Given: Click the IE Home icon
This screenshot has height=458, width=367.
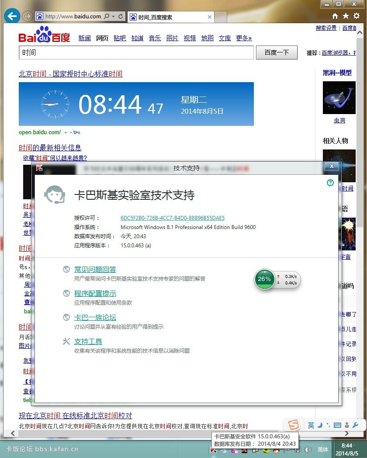Looking at the screenshot, I should click(x=335, y=16).
